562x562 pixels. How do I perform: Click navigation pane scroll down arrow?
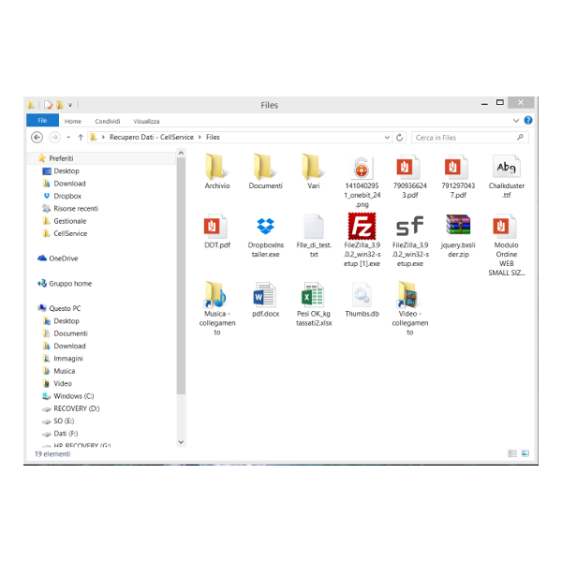[x=181, y=442]
